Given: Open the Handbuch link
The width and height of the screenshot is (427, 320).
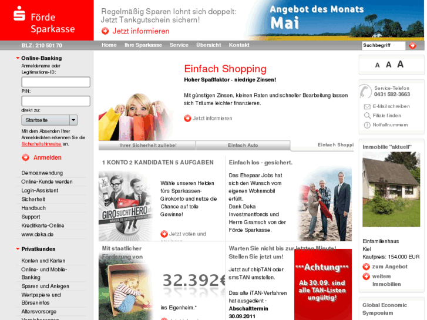Looking at the screenshot, I should [x=33, y=208].
